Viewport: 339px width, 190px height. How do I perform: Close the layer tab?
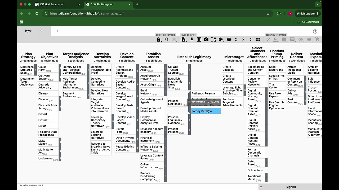tap(41, 31)
